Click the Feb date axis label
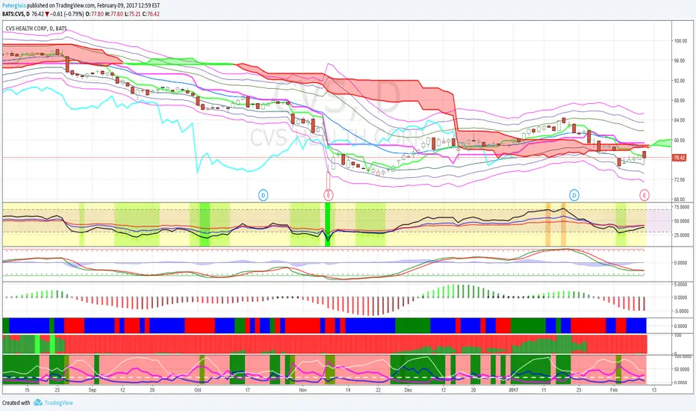Screen dimensions: 696x411 (x=614, y=390)
